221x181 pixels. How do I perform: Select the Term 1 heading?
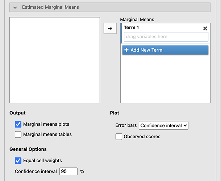click(x=131, y=28)
